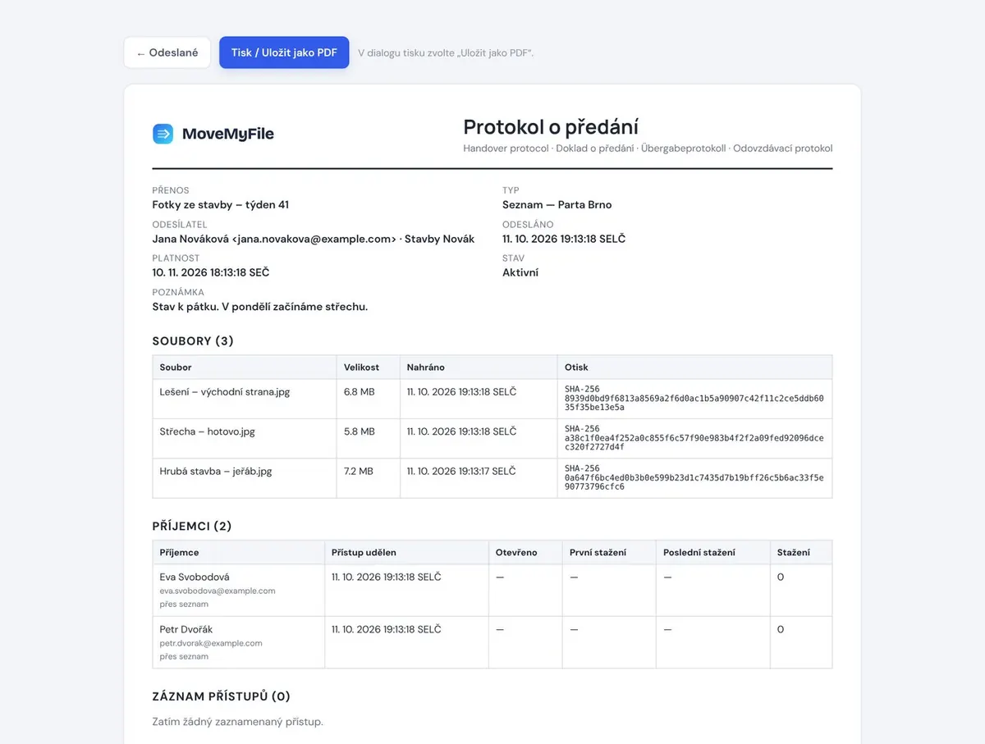This screenshot has height=744, width=985.
Task: Click sender Jana Nováková line
Action: [314, 239]
